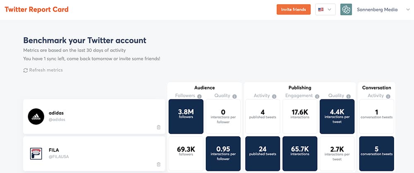Open the US flag language dropdown
This screenshot has width=414, height=173.
pyautogui.click(x=325, y=10)
